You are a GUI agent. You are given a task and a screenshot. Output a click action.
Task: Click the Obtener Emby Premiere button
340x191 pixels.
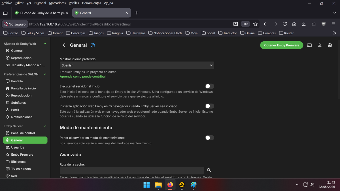(x=282, y=45)
